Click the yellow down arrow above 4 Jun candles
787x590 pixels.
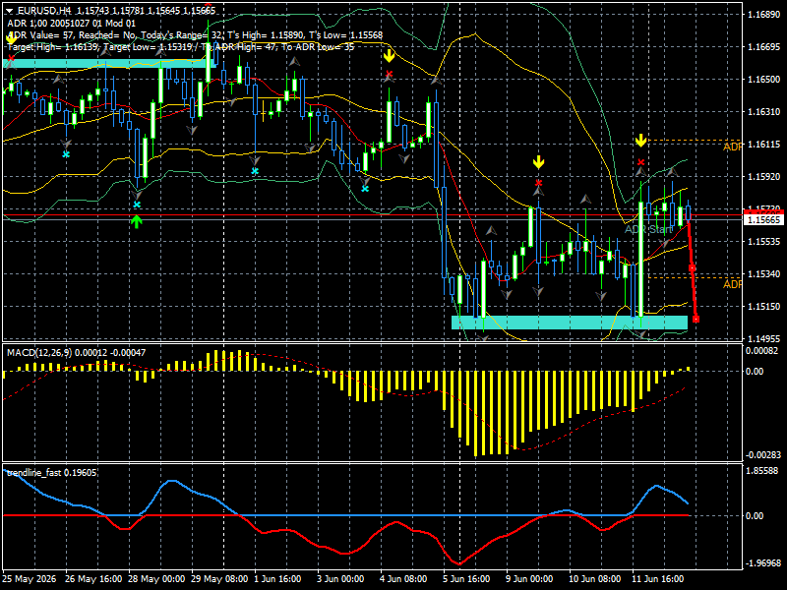pos(389,56)
